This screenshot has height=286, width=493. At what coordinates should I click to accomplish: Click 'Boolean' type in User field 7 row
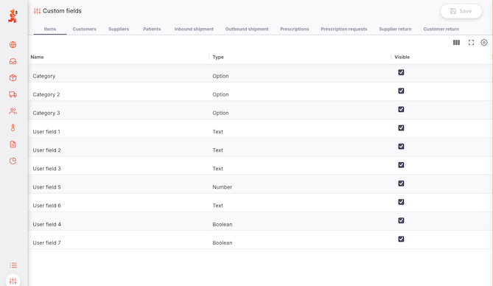(223, 243)
